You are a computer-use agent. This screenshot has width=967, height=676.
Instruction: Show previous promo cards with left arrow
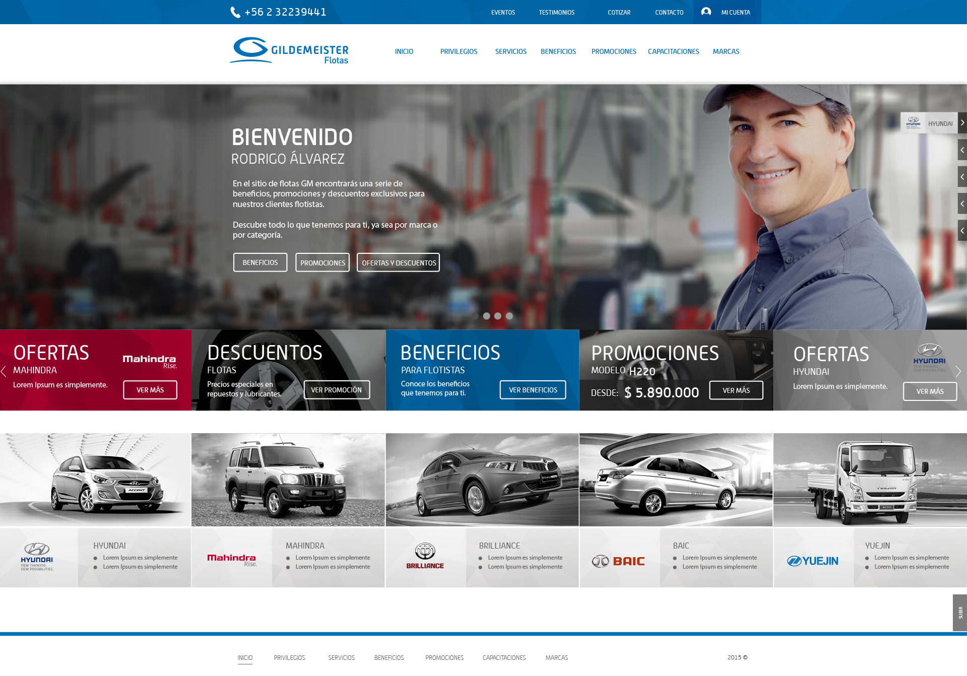4,371
